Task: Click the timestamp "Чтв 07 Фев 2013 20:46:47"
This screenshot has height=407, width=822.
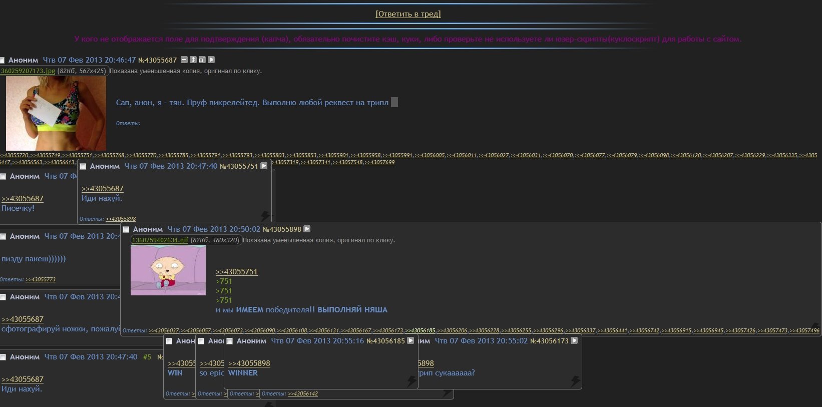Action: click(x=89, y=60)
